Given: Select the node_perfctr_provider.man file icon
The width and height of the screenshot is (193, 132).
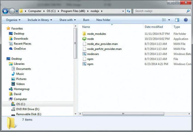Looking at the screenshot, I should pyautogui.click(x=84, y=49).
